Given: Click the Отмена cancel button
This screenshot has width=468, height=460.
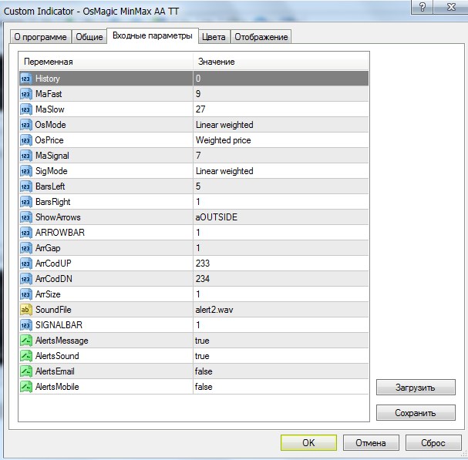Looking at the screenshot, I should click(x=371, y=443).
